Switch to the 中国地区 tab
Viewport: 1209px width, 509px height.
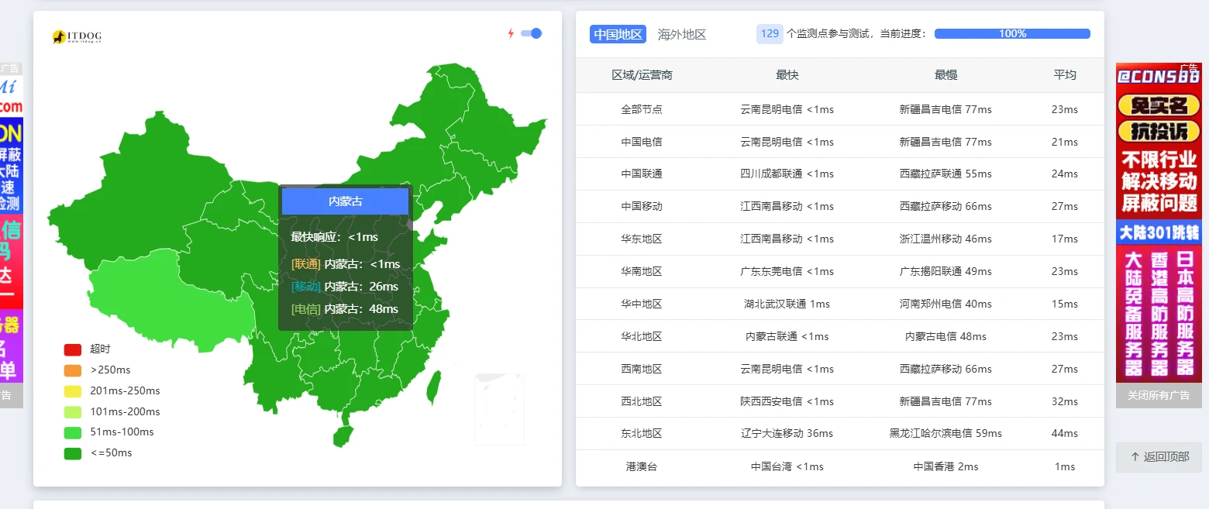[618, 34]
